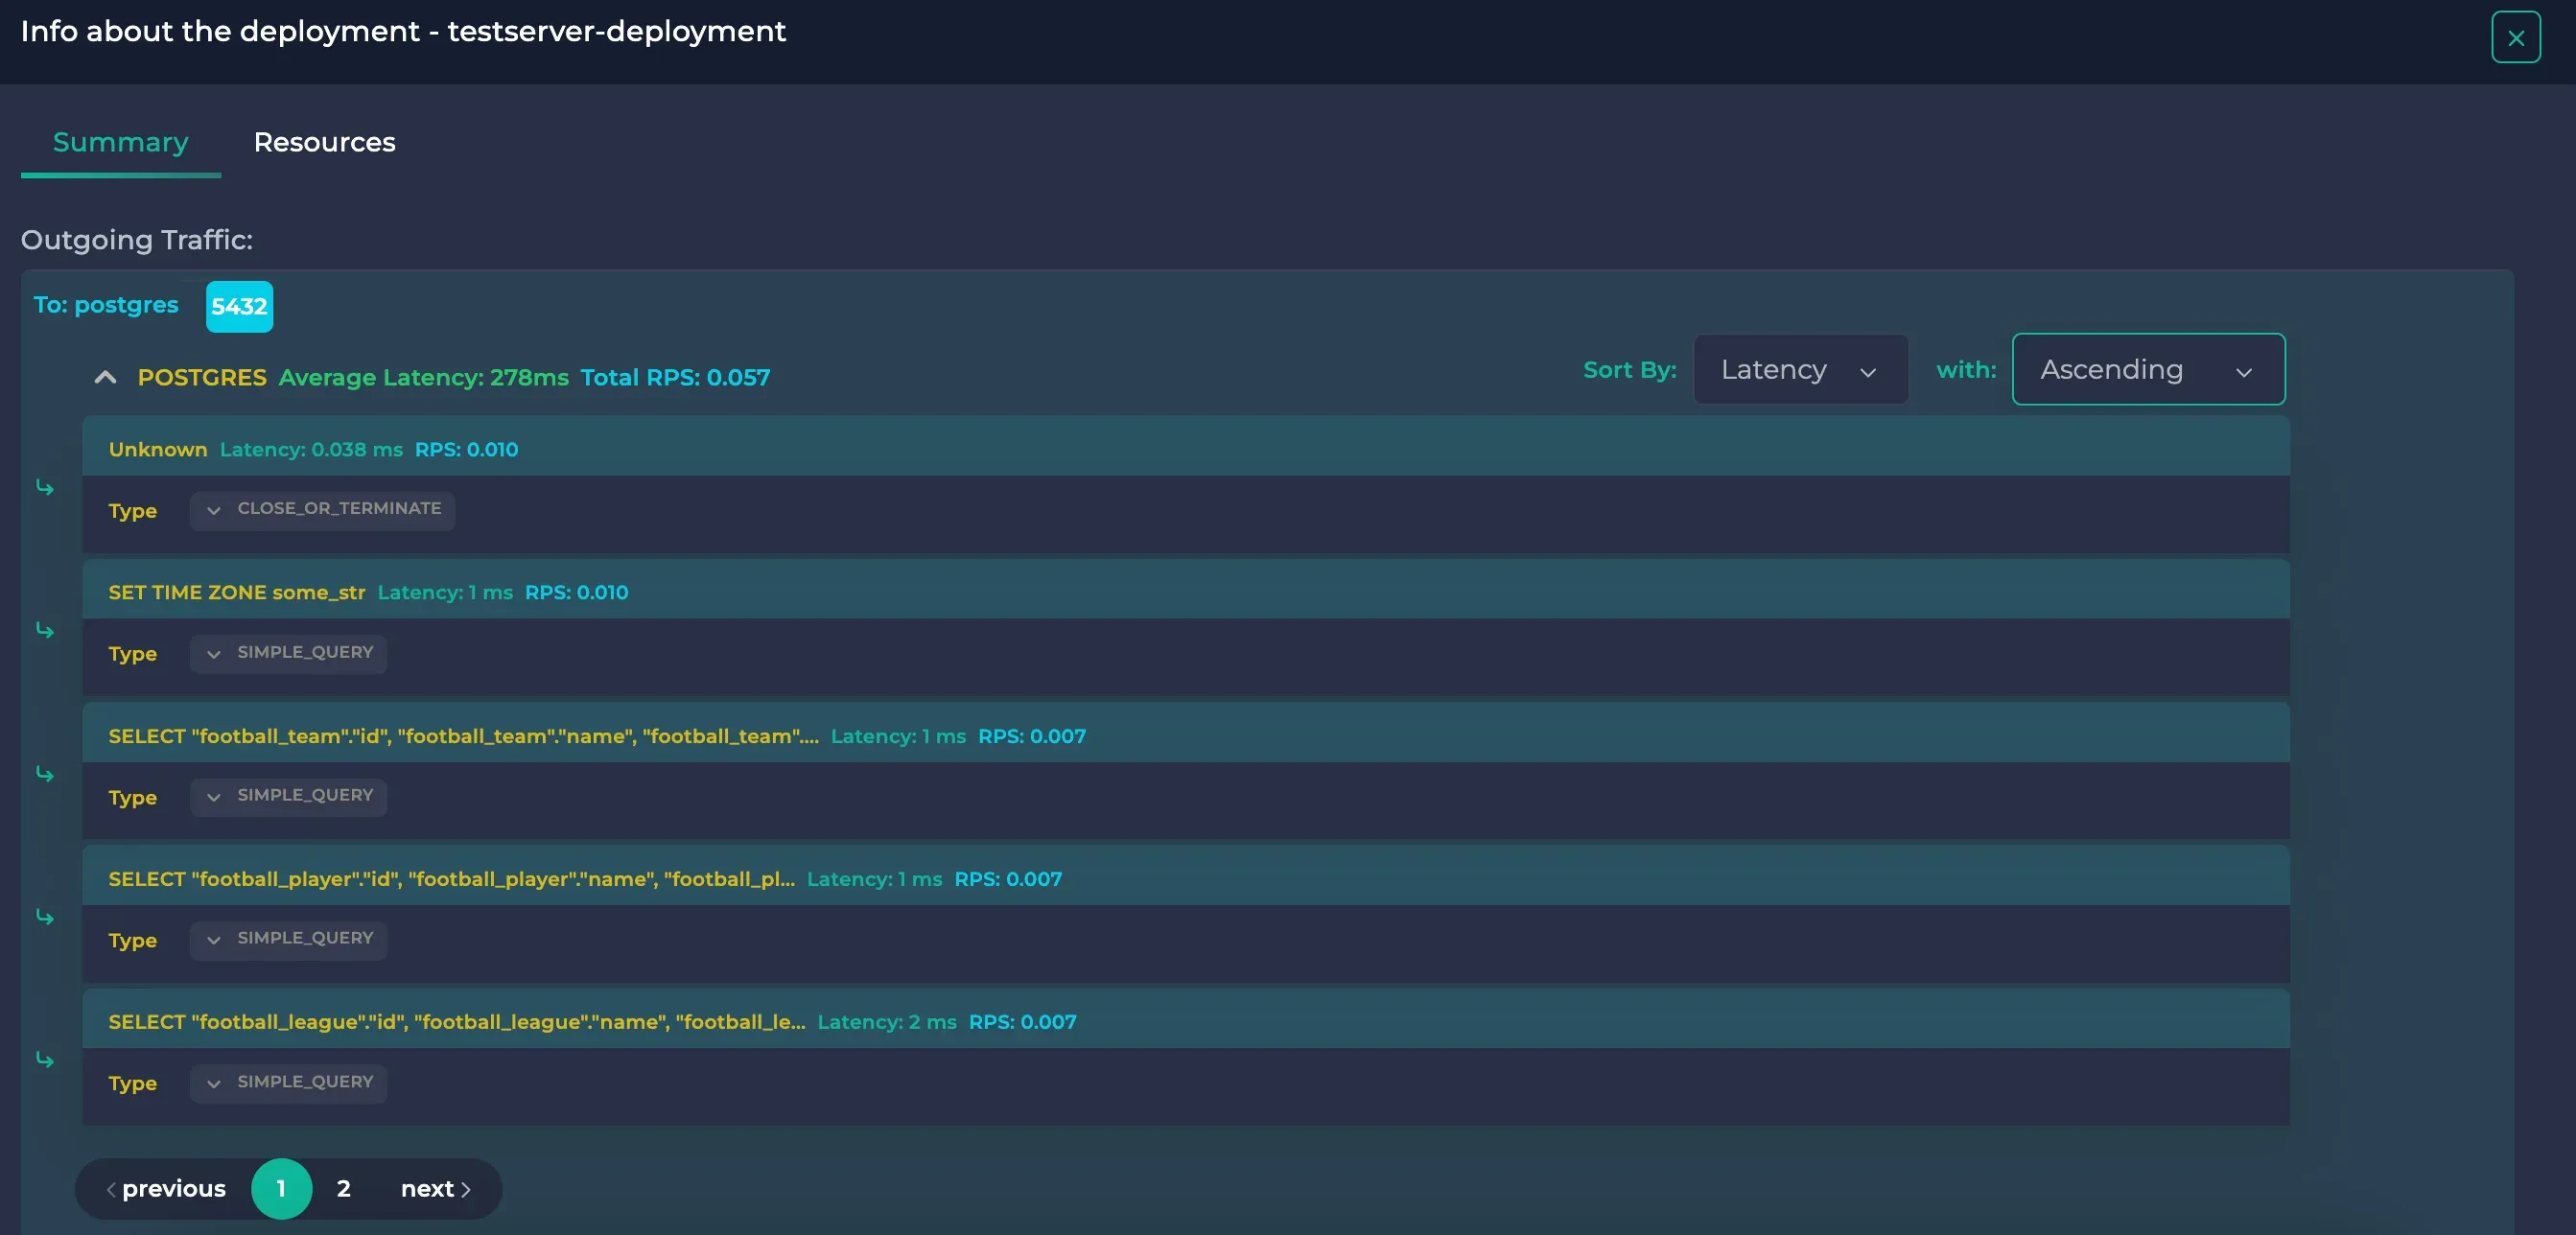Image resolution: width=2576 pixels, height=1235 pixels.
Task: Open the Ascending order dropdown
Action: click(2147, 368)
